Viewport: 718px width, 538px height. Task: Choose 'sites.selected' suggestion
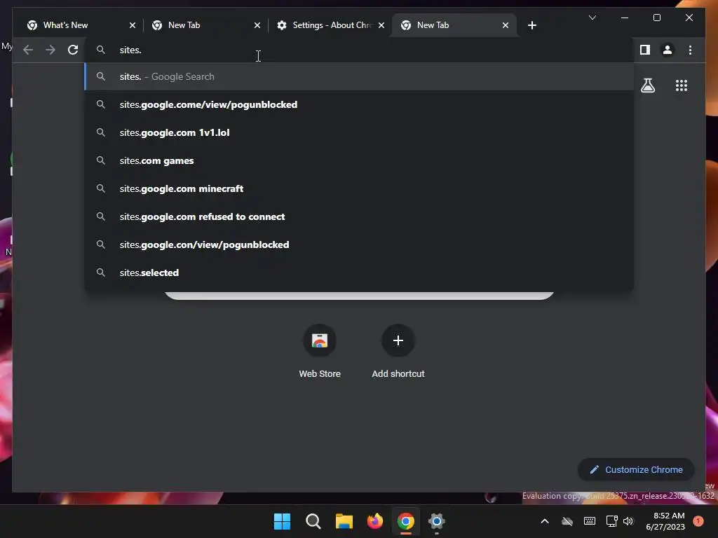tap(360, 273)
